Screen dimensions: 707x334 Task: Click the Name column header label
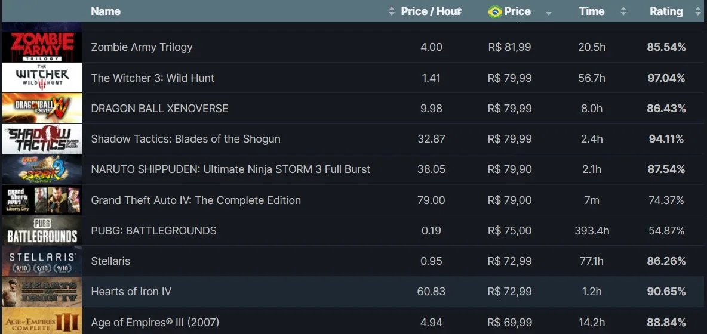click(106, 11)
